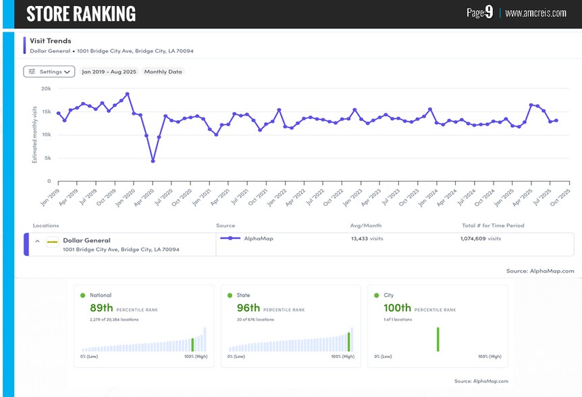This screenshot has height=397, width=582.
Task: Click the peak data point before Jan 2020
Action: point(128,95)
